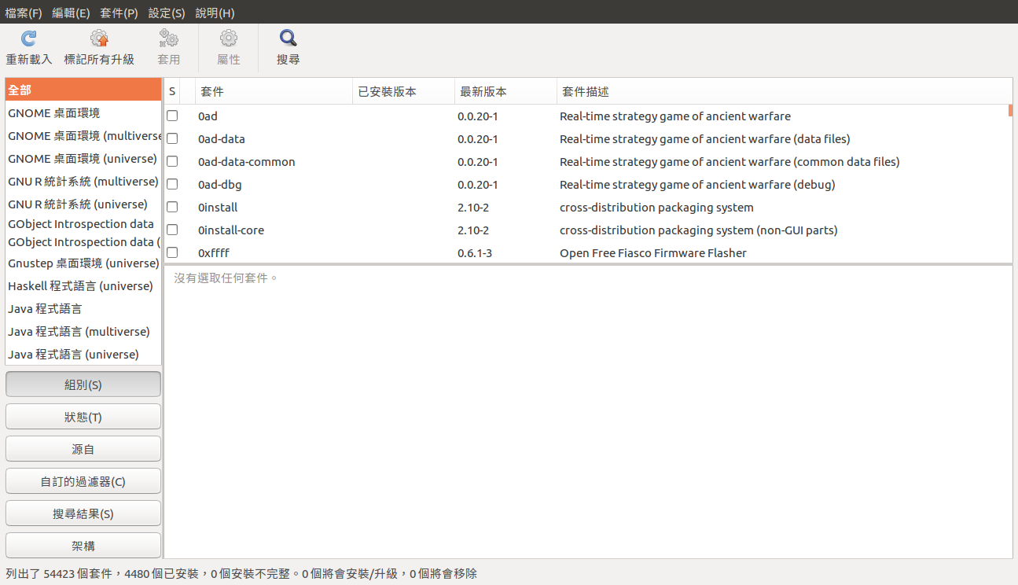Open Properties (屬性) toolbar icon

[x=229, y=39]
